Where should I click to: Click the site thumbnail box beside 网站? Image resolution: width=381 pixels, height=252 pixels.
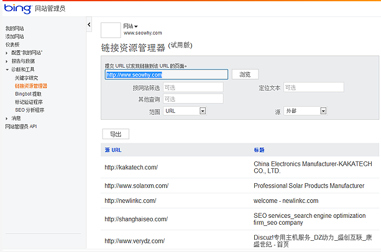(x=110, y=30)
